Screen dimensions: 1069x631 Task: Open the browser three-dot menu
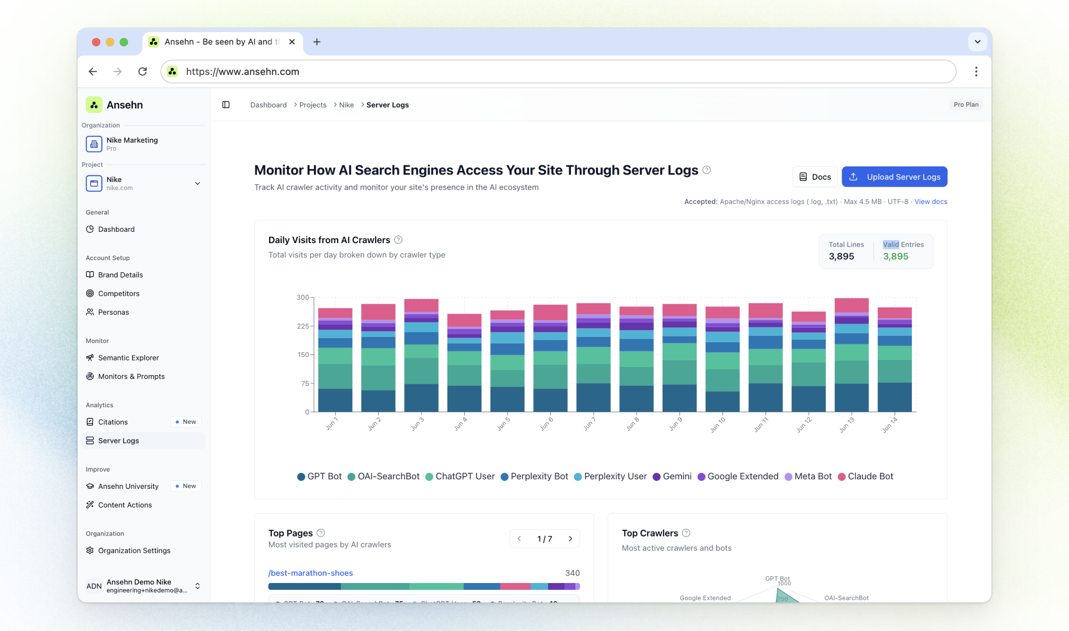976,71
